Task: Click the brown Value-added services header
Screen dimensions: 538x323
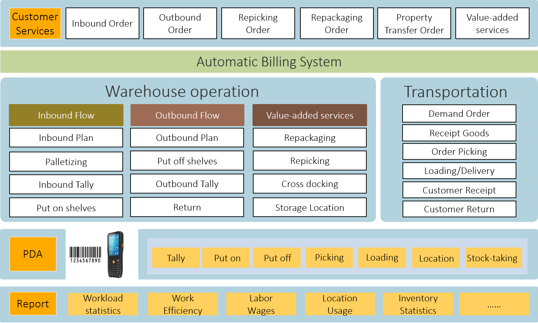Action: 310,115
